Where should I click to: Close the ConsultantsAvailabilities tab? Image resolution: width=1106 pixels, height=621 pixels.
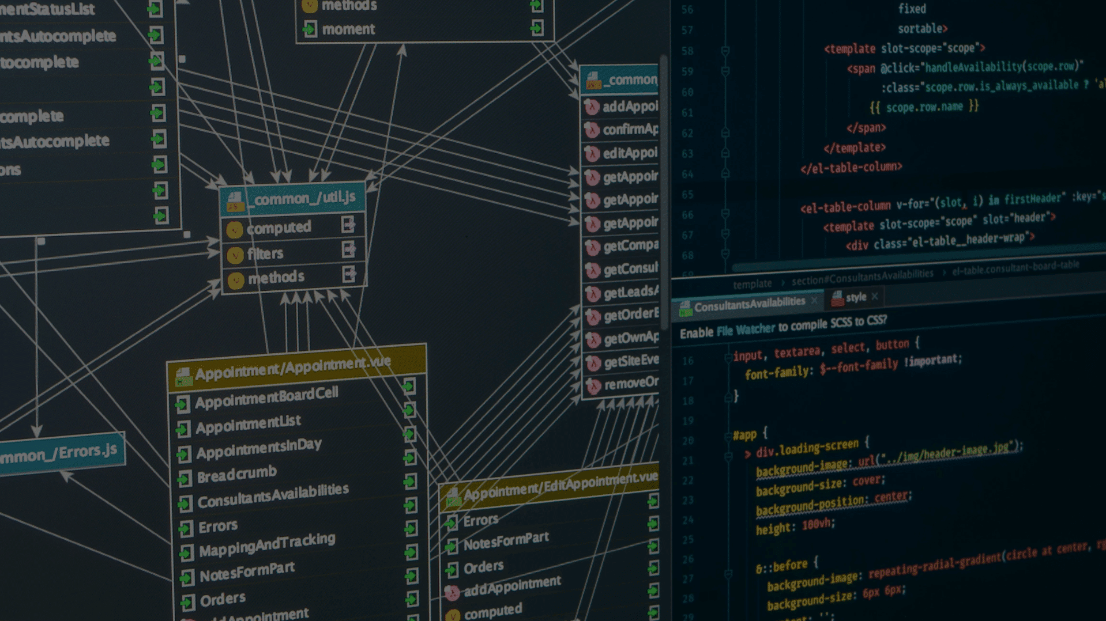click(814, 301)
